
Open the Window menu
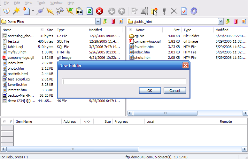(56, 3)
